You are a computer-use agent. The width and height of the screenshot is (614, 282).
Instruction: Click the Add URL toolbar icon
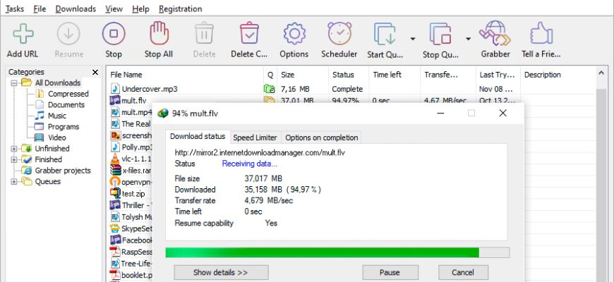pos(23,34)
